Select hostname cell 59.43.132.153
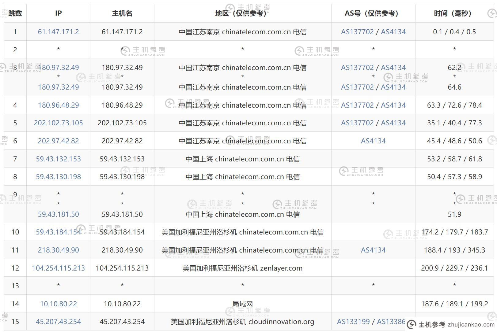The width and height of the screenshot is (497, 332). click(x=122, y=159)
